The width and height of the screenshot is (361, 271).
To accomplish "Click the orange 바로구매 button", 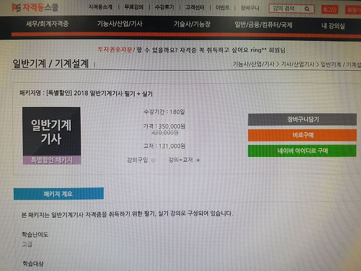I will (302, 135).
